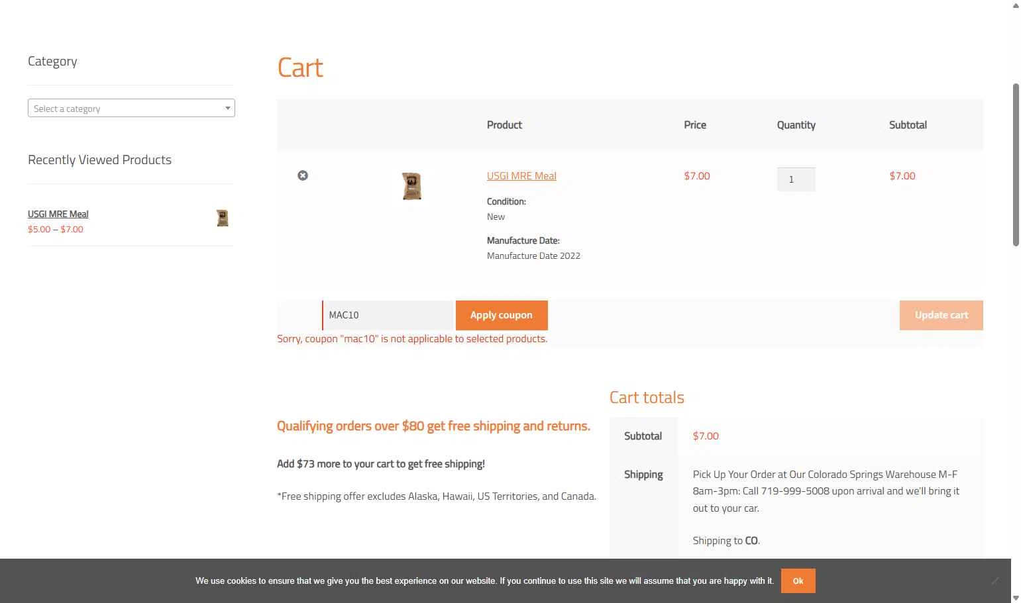Expand the Select a category dropdown
This screenshot has width=1021, height=603.
(131, 108)
